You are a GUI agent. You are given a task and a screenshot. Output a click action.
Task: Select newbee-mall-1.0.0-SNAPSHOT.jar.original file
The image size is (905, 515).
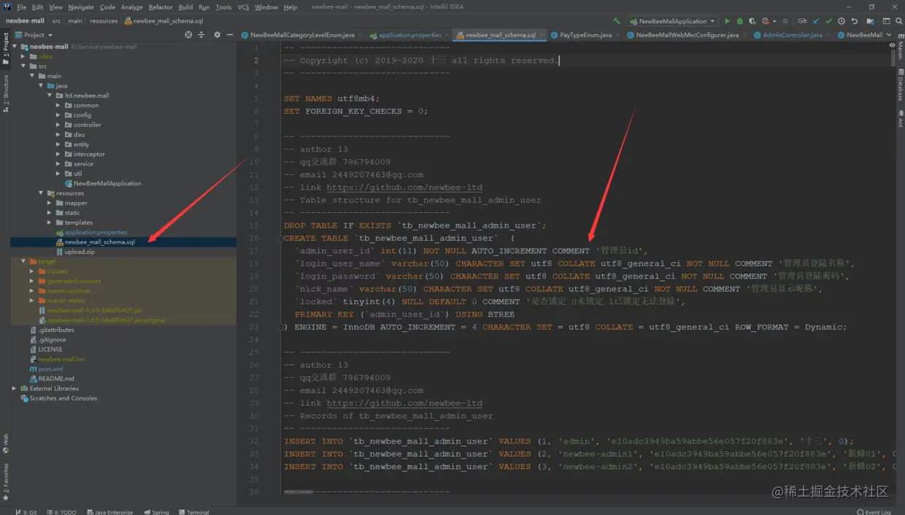click(107, 320)
